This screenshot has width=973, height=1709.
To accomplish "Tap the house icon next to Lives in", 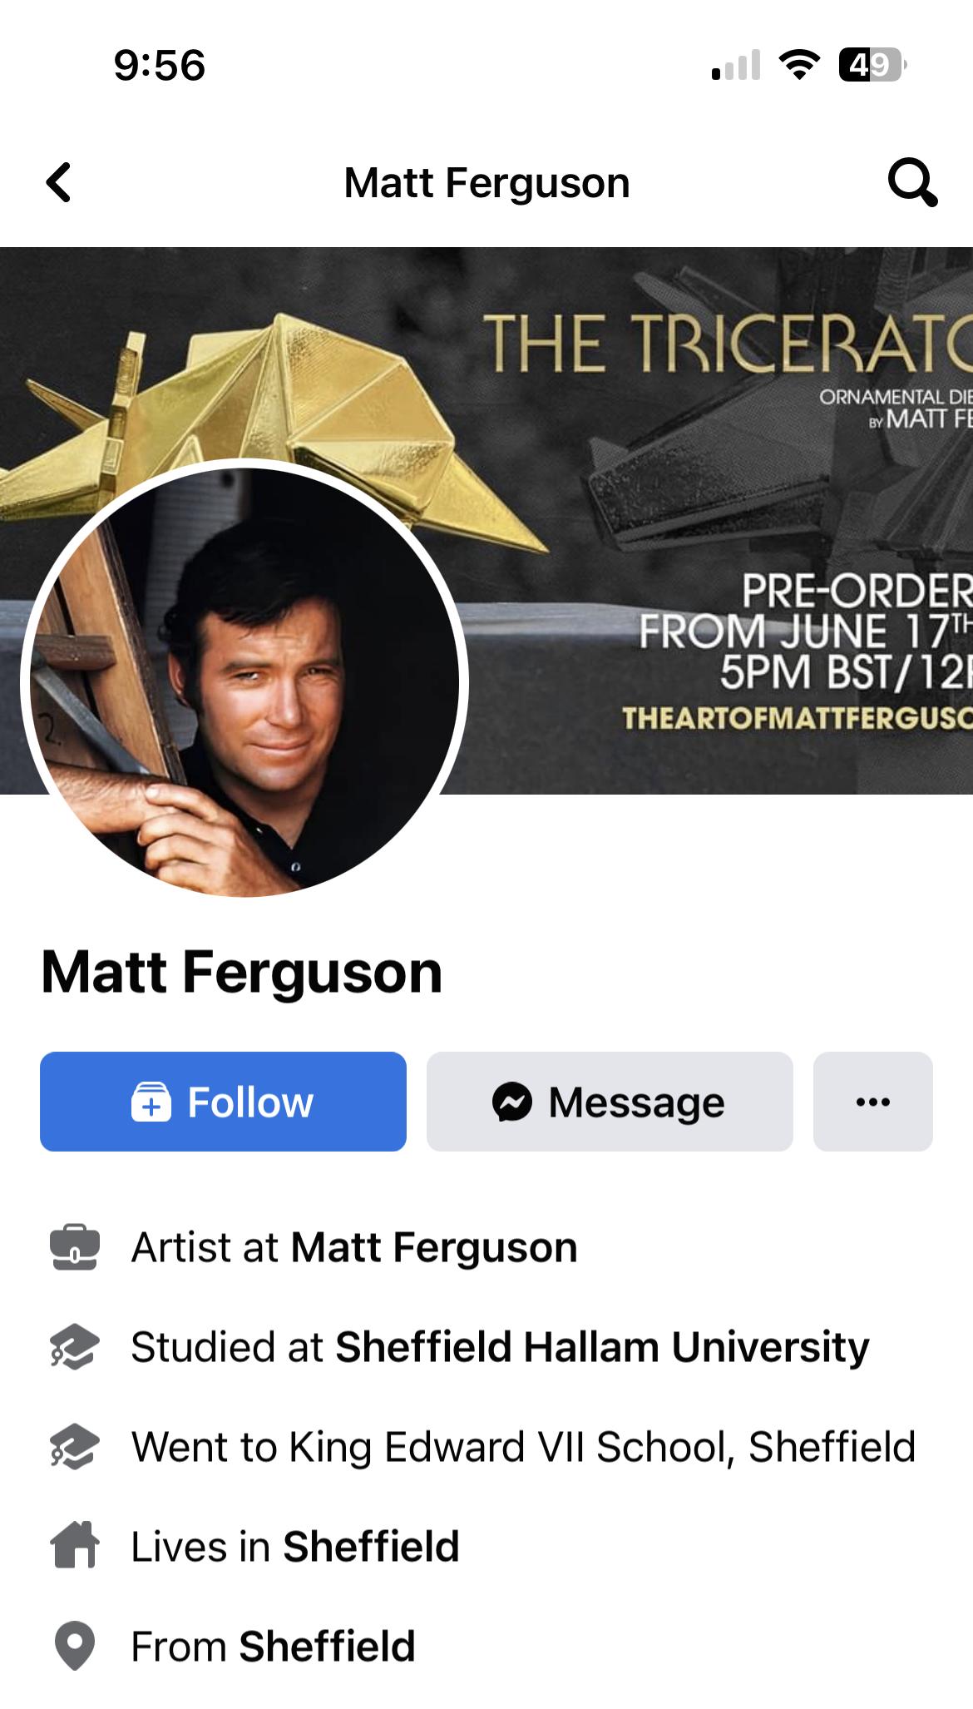I will click(75, 1545).
